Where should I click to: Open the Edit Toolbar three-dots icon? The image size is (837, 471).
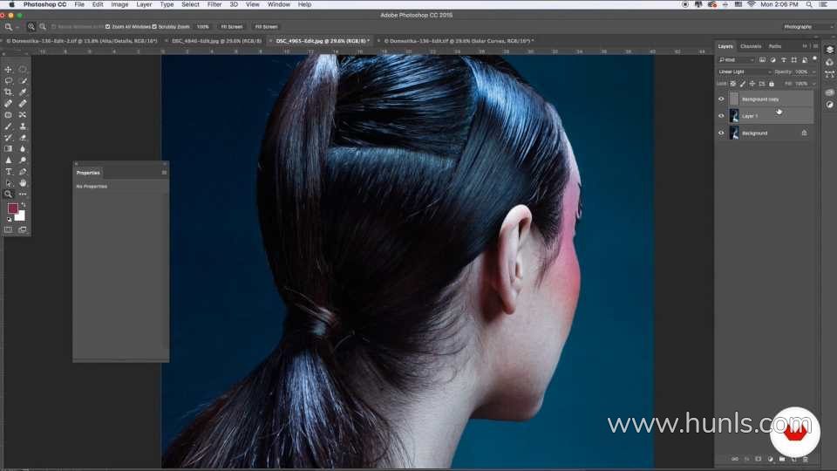pyautogui.click(x=23, y=194)
